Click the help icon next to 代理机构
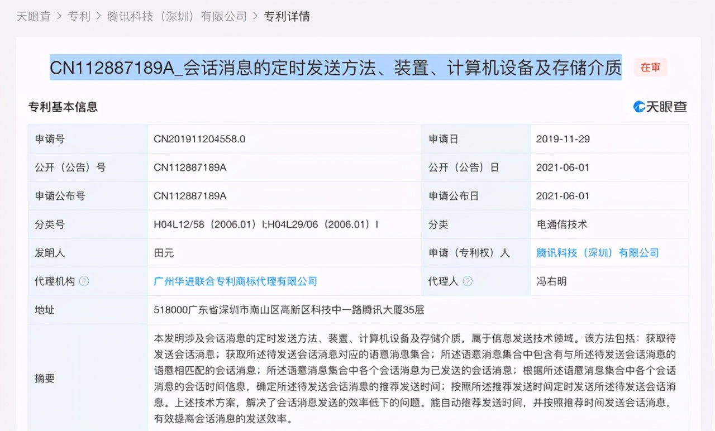The width and height of the screenshot is (715, 431). pyautogui.click(x=84, y=281)
